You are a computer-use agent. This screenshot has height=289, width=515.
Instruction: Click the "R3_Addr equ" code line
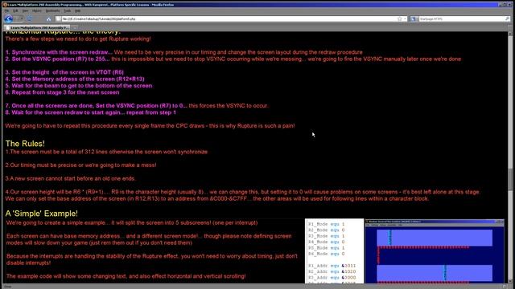click(x=332, y=278)
